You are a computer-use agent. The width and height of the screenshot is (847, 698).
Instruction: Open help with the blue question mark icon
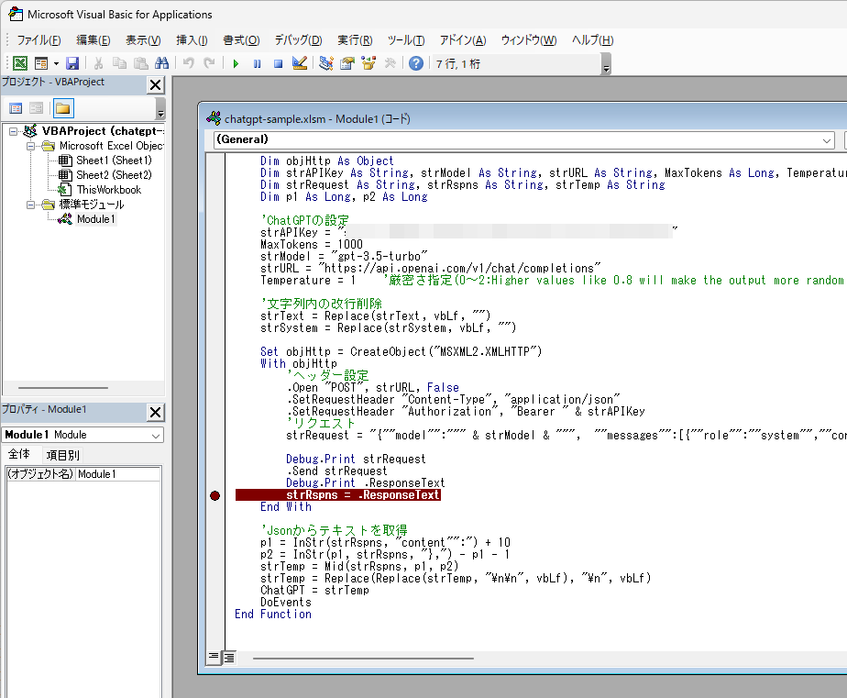pos(416,63)
